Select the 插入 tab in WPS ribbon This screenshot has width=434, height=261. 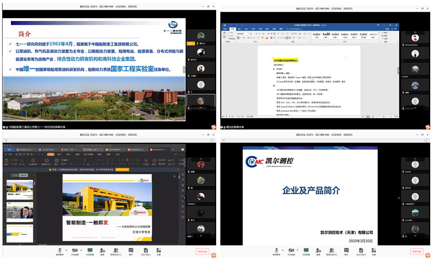tap(59, 154)
